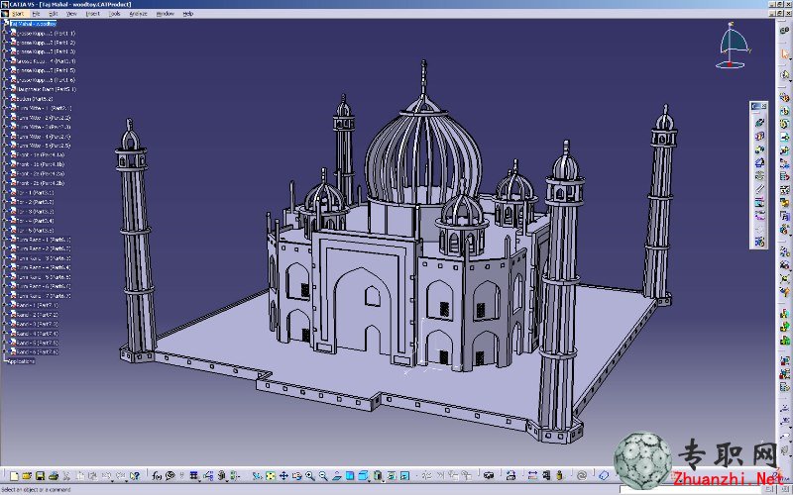Select the root Taj Mahal - woodtoy node
The height and width of the screenshot is (495, 793).
coord(34,24)
